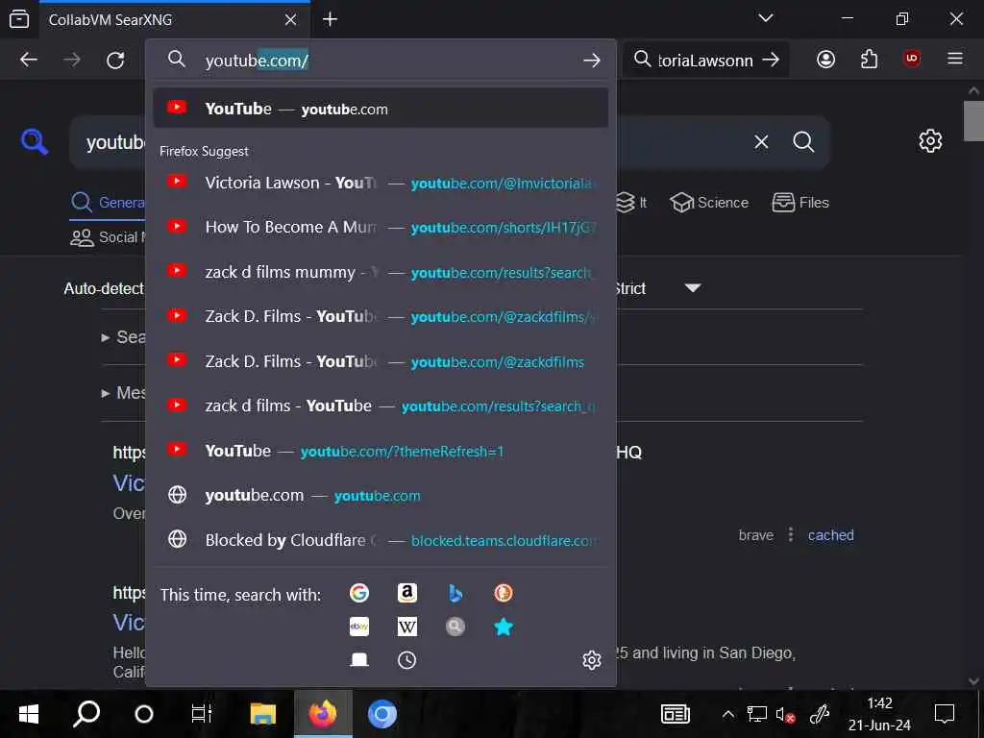The image size is (984, 738).
Task: Open a new tab with the plus icon
Action: click(x=331, y=19)
